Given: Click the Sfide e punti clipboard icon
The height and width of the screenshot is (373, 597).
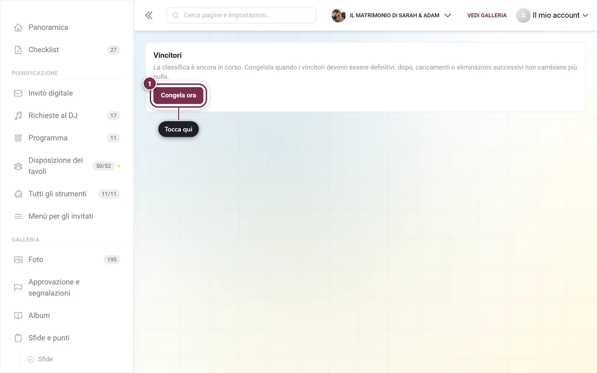Looking at the screenshot, I should (18, 338).
